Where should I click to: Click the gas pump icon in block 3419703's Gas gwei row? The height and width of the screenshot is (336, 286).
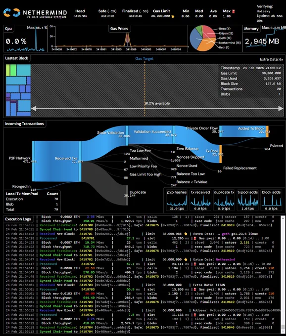195,289
